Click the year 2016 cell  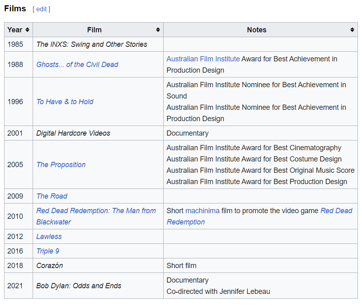pyautogui.click(x=19, y=251)
